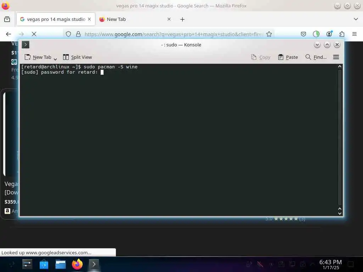Open Firefox hamburger application menu
Viewport: 363px width, 272px height.
pyautogui.click(x=354, y=34)
